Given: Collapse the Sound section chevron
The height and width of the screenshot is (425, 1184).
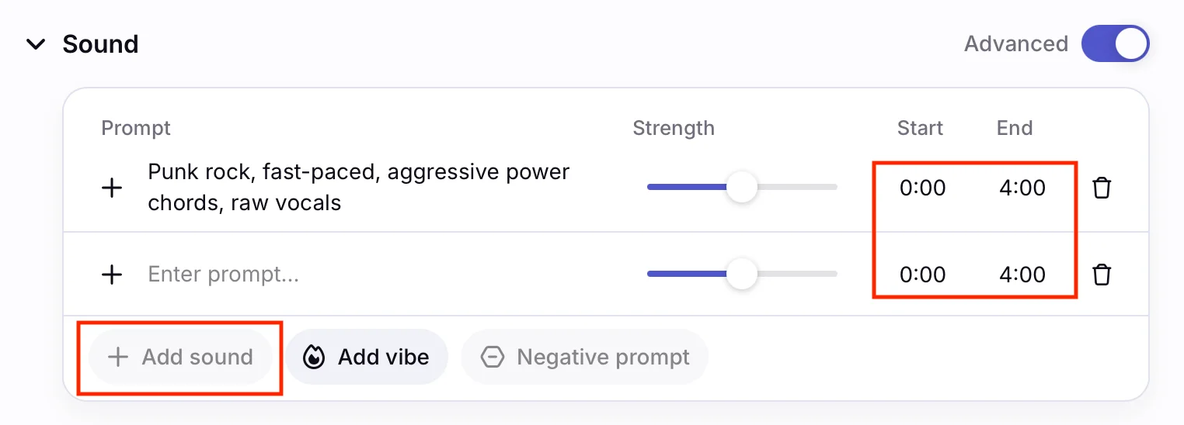Looking at the screenshot, I should (x=36, y=44).
